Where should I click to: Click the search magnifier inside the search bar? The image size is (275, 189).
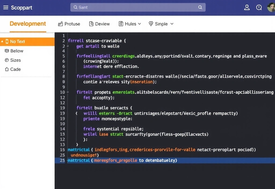pos(200,8)
